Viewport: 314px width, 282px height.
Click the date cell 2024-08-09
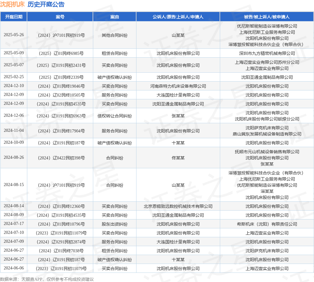13,215
